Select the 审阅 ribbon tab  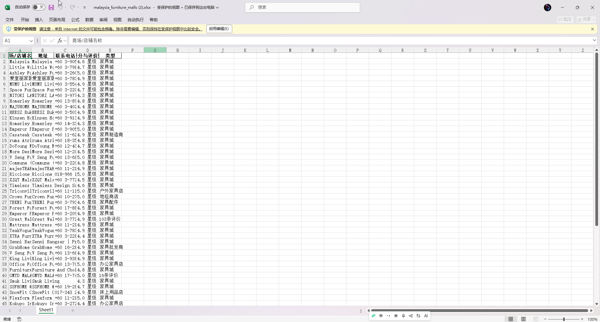click(103, 20)
